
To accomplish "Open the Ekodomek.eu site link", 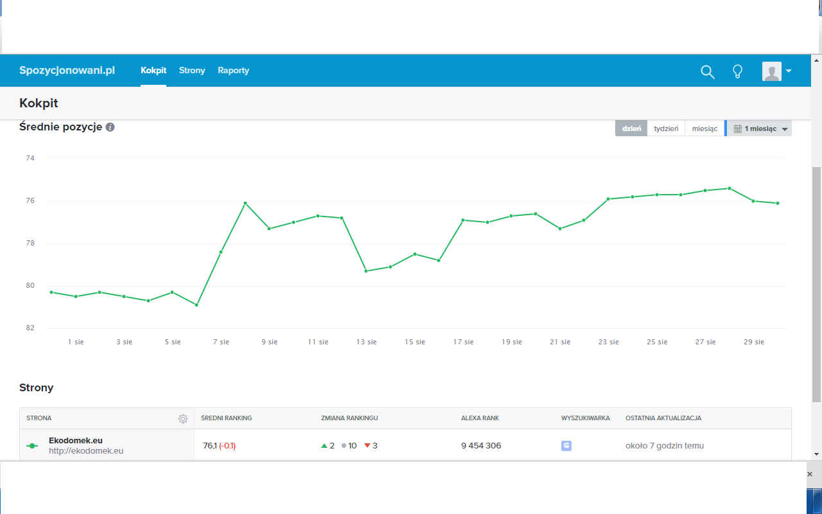I will click(x=76, y=441).
